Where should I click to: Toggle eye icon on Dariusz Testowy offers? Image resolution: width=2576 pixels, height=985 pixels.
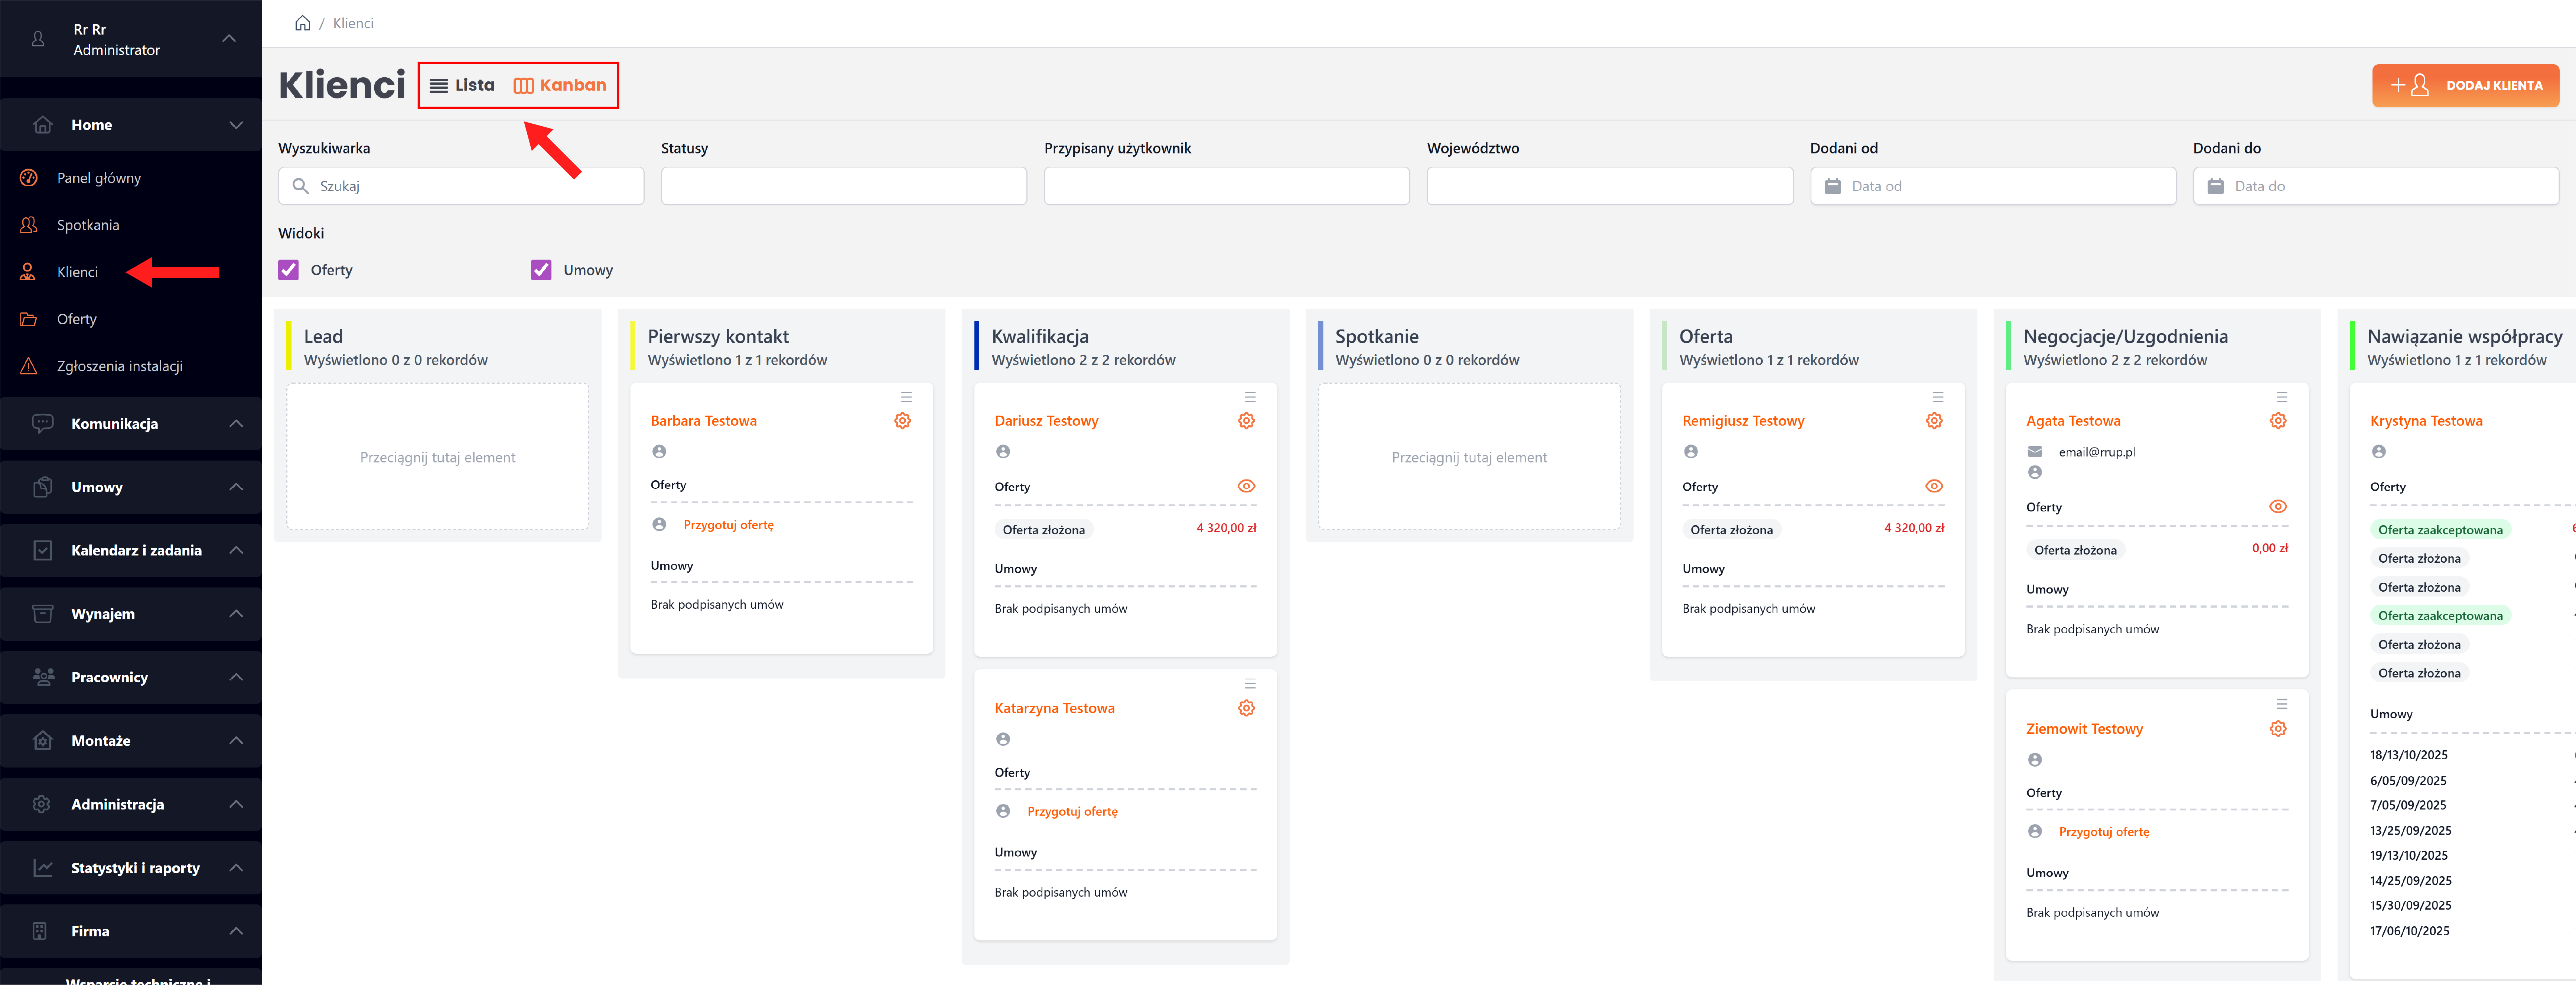1246,486
